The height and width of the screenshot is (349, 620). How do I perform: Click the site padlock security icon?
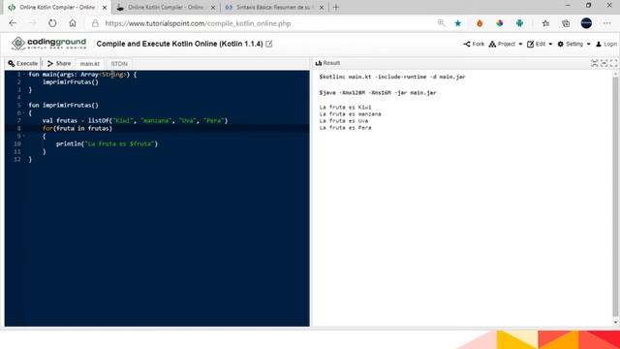tap(95, 23)
